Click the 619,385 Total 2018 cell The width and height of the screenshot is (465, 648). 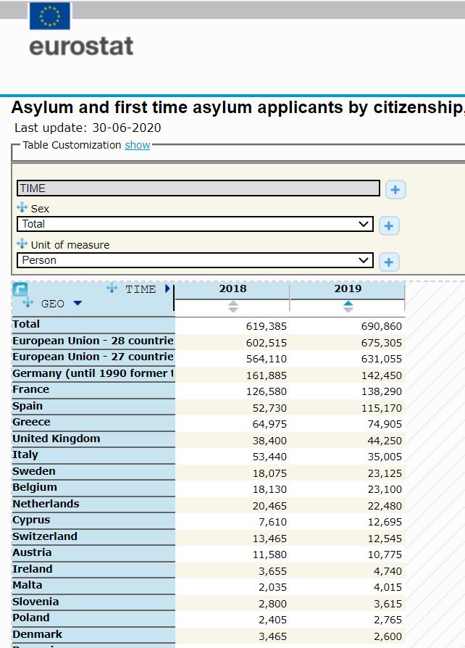point(232,326)
